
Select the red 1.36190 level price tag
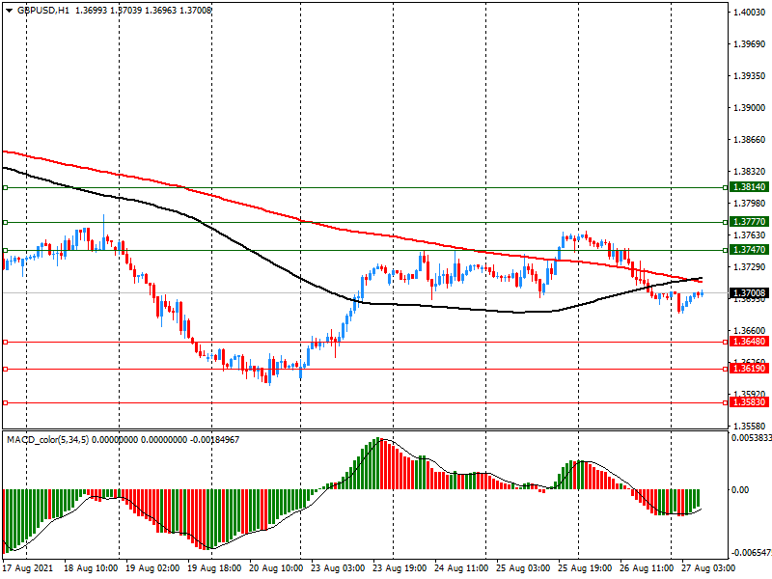[x=749, y=369]
